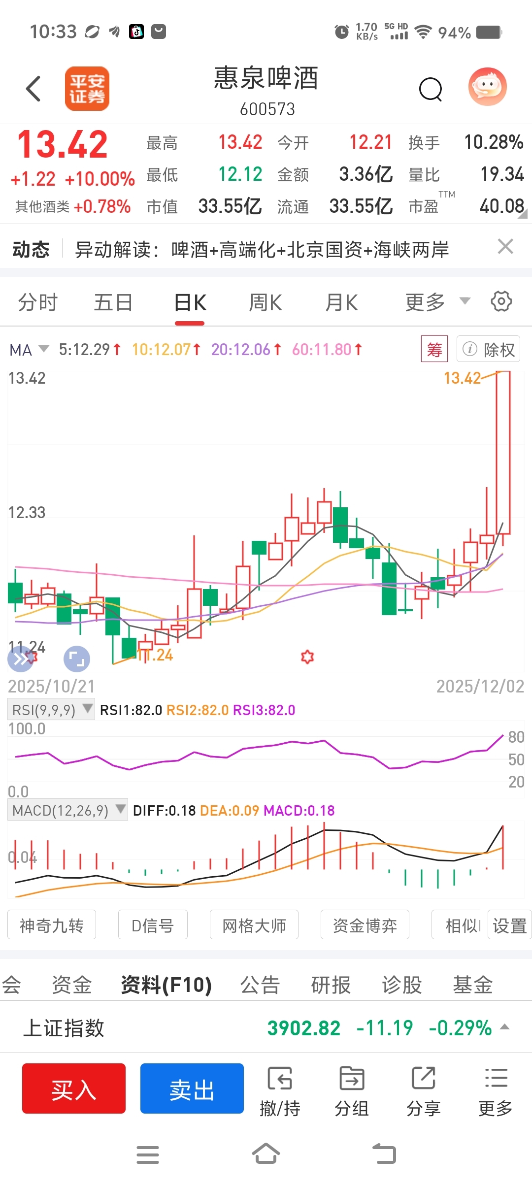Close the 异动解读 news banner

(505, 246)
